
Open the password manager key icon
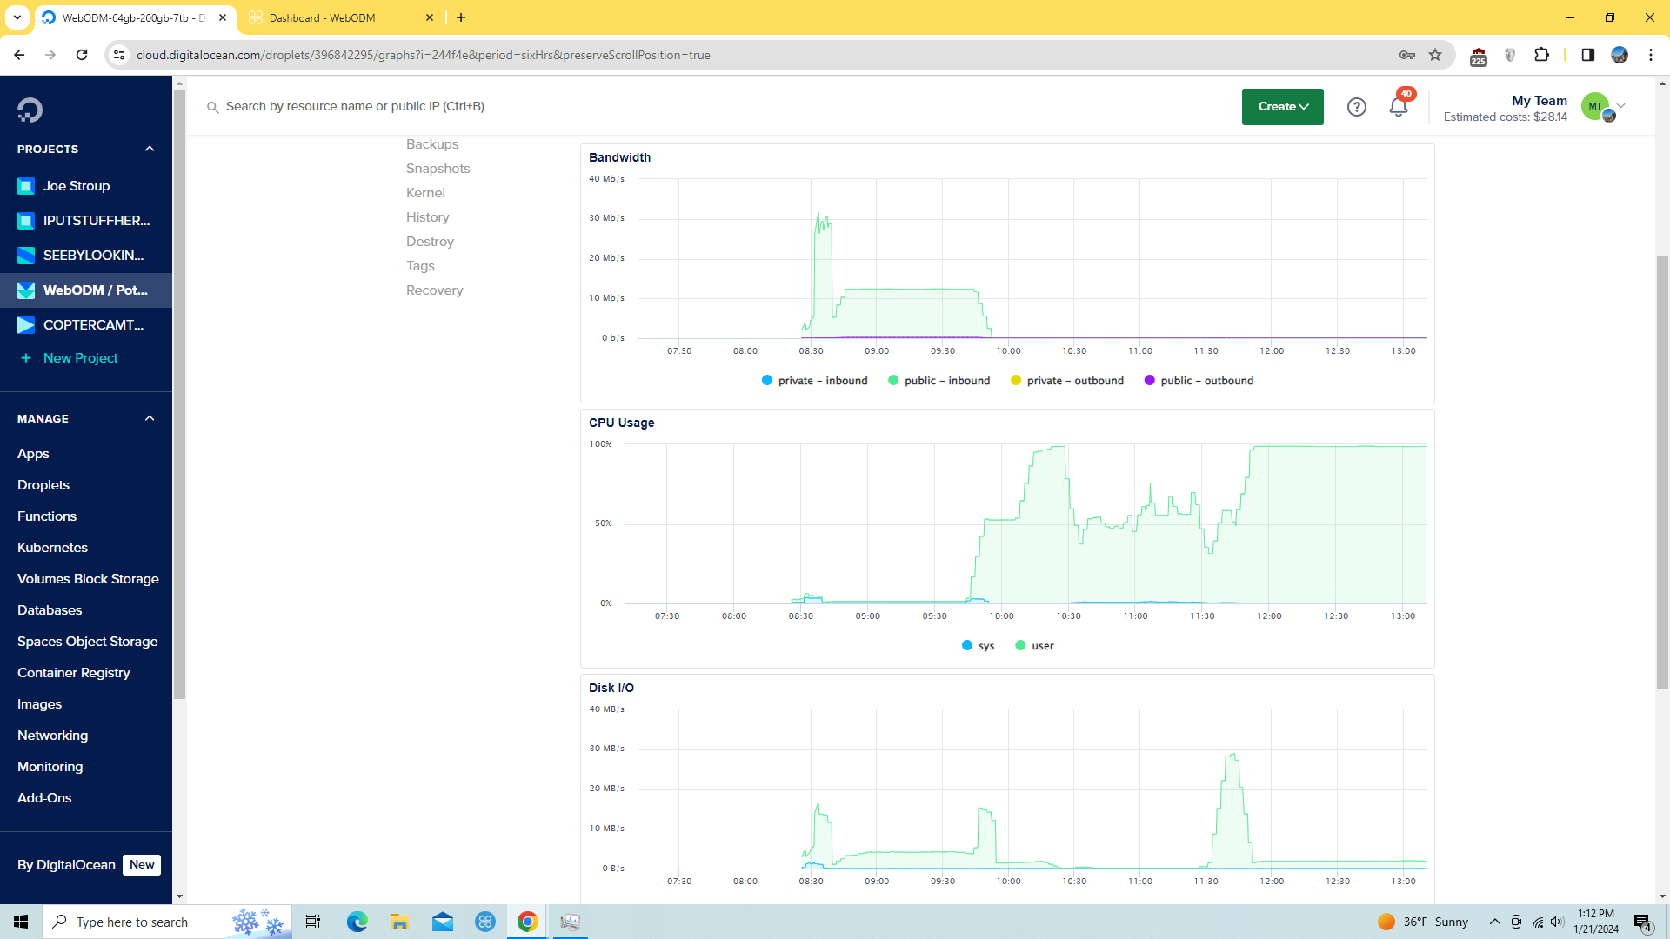tap(1406, 54)
